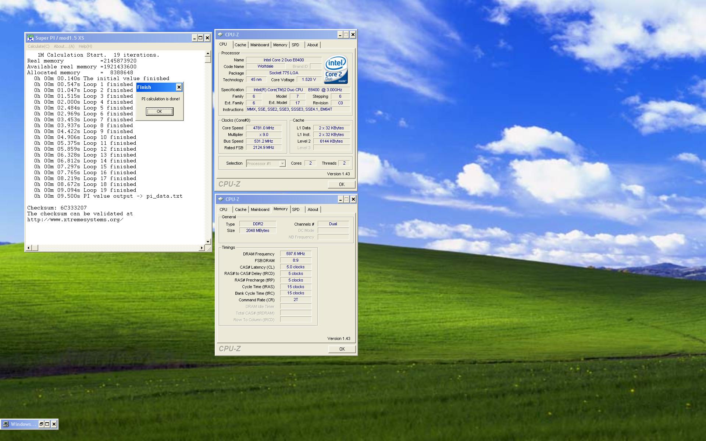Viewport: 706px width, 441px height.
Task: Open the Memory tab in the top CPU-Z window
Action: coord(280,45)
